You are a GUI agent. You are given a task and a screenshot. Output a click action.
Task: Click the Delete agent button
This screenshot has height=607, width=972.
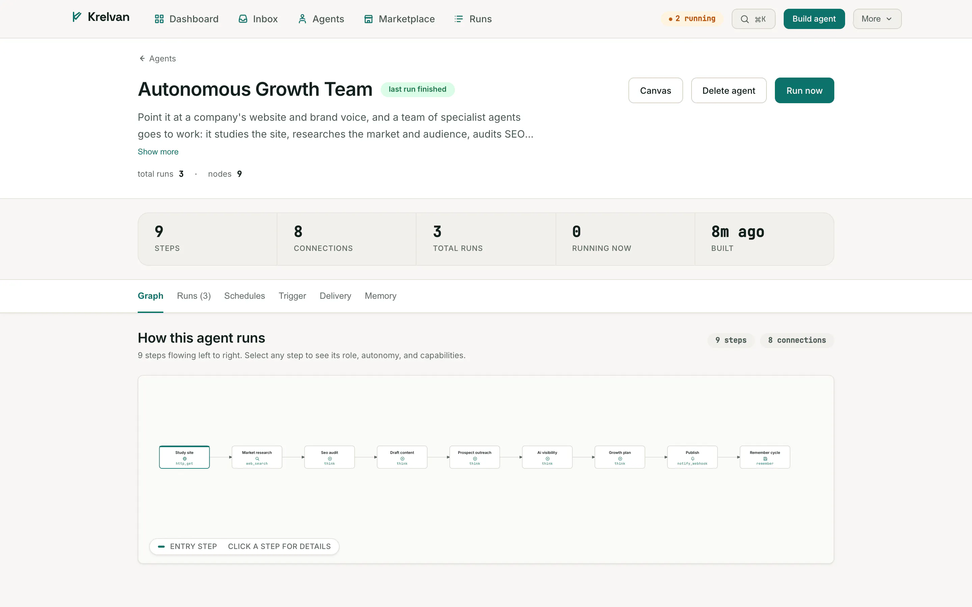729,90
